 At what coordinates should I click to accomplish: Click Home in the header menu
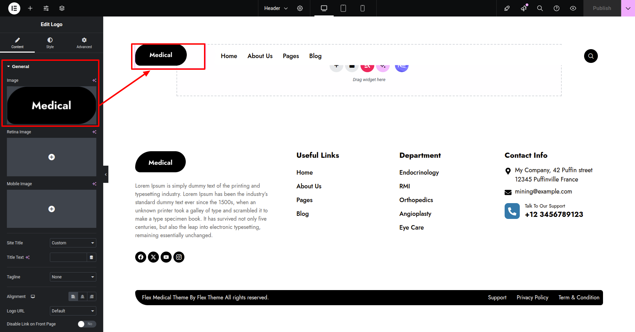tap(229, 56)
